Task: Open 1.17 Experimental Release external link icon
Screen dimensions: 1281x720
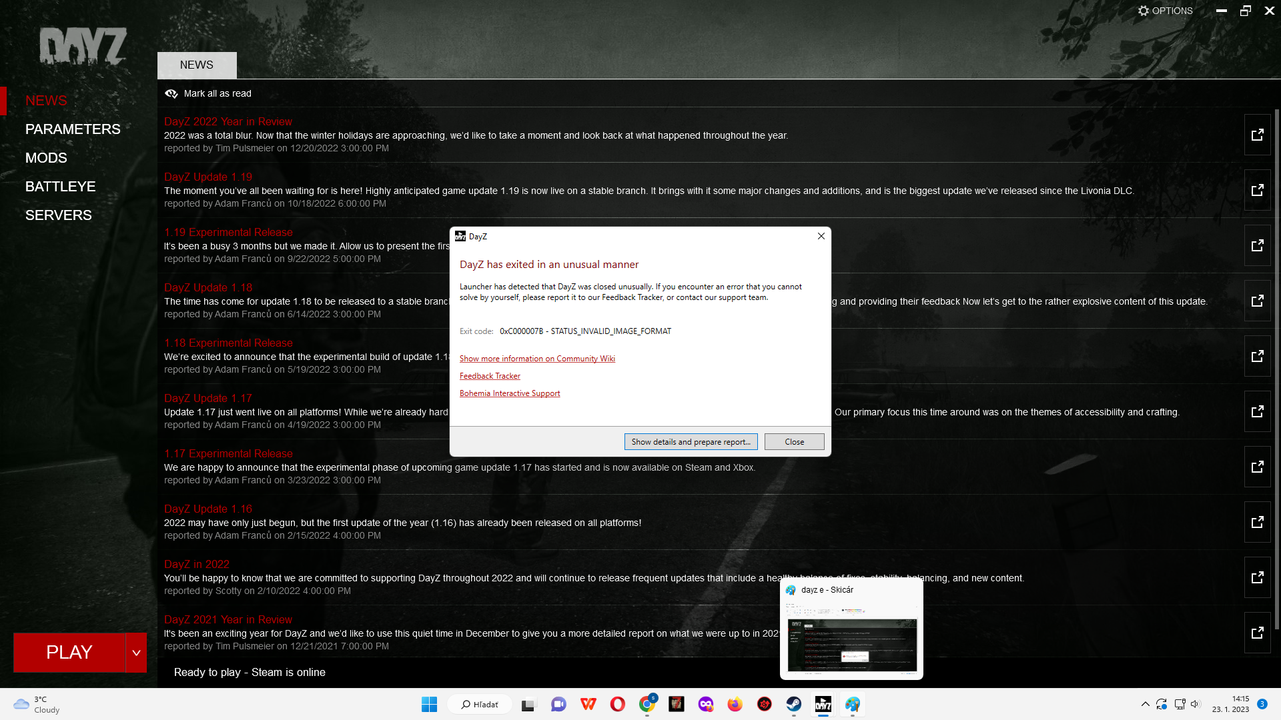Action: [x=1258, y=467]
